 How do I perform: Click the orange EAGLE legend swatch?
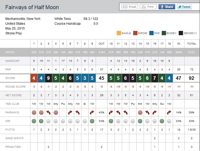[x=119, y=33]
